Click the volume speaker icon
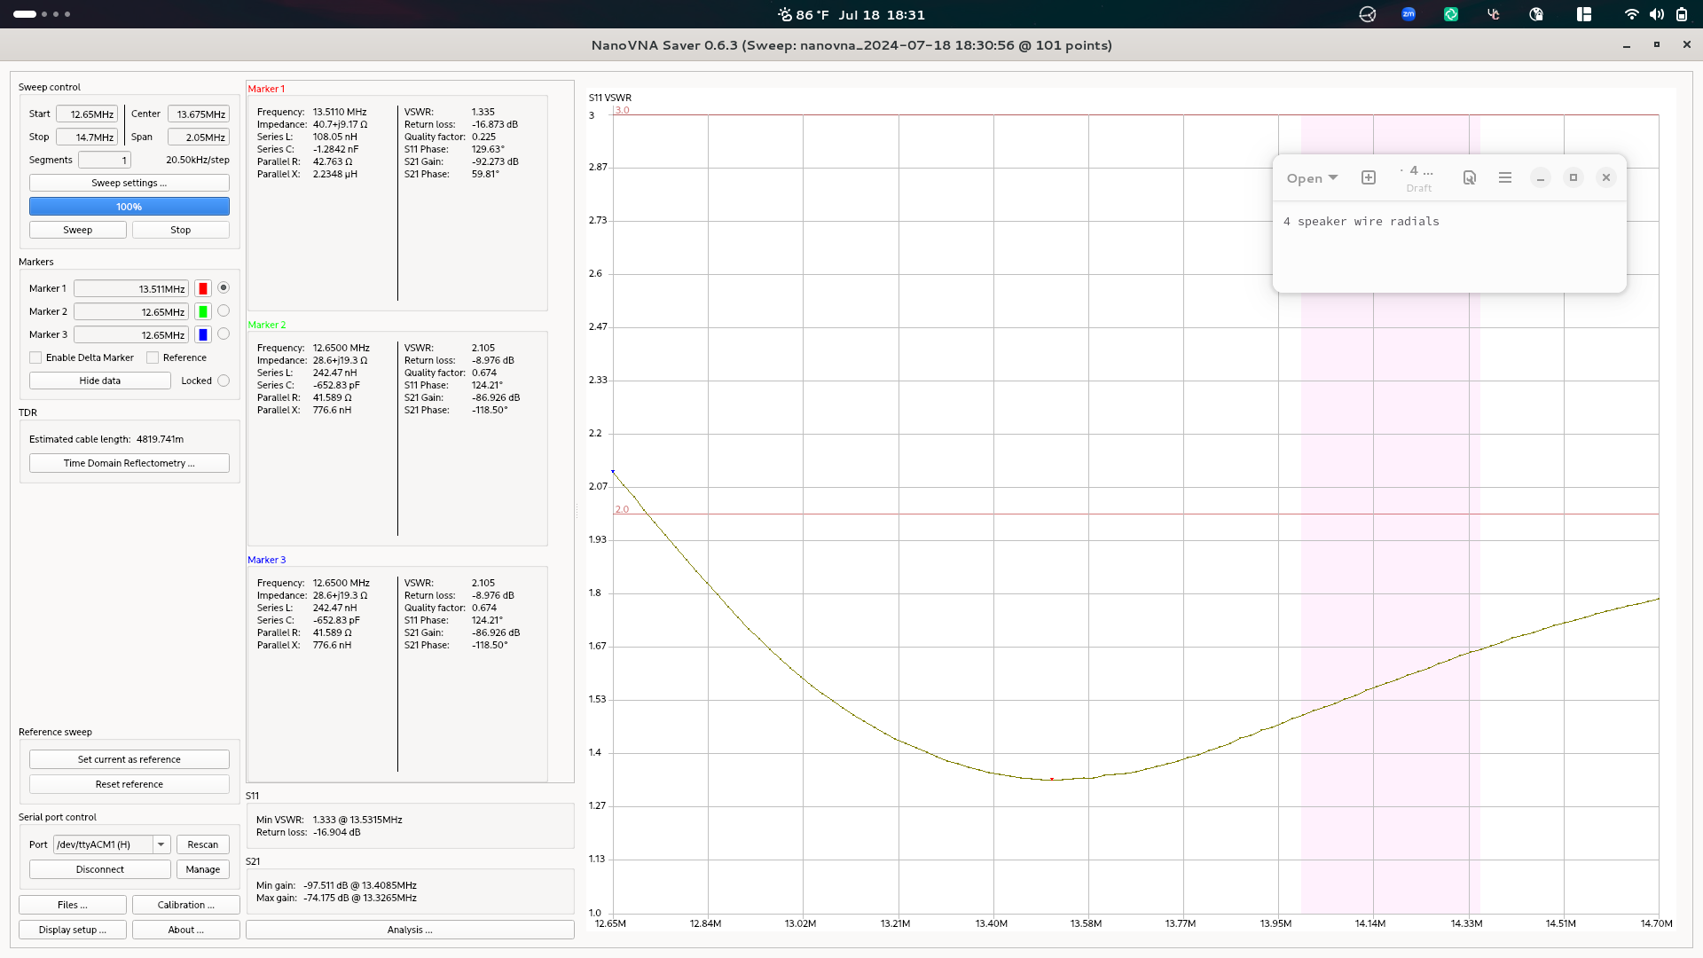This screenshot has width=1703, height=958. coord(1657,14)
